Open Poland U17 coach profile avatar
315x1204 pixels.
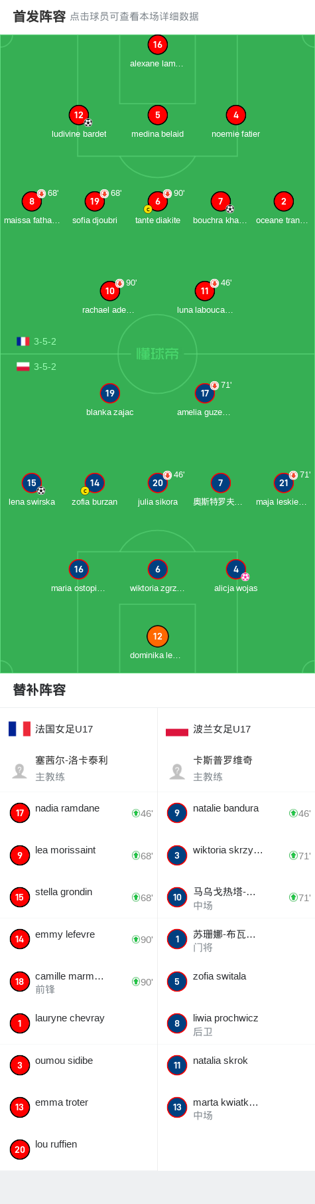tap(177, 770)
